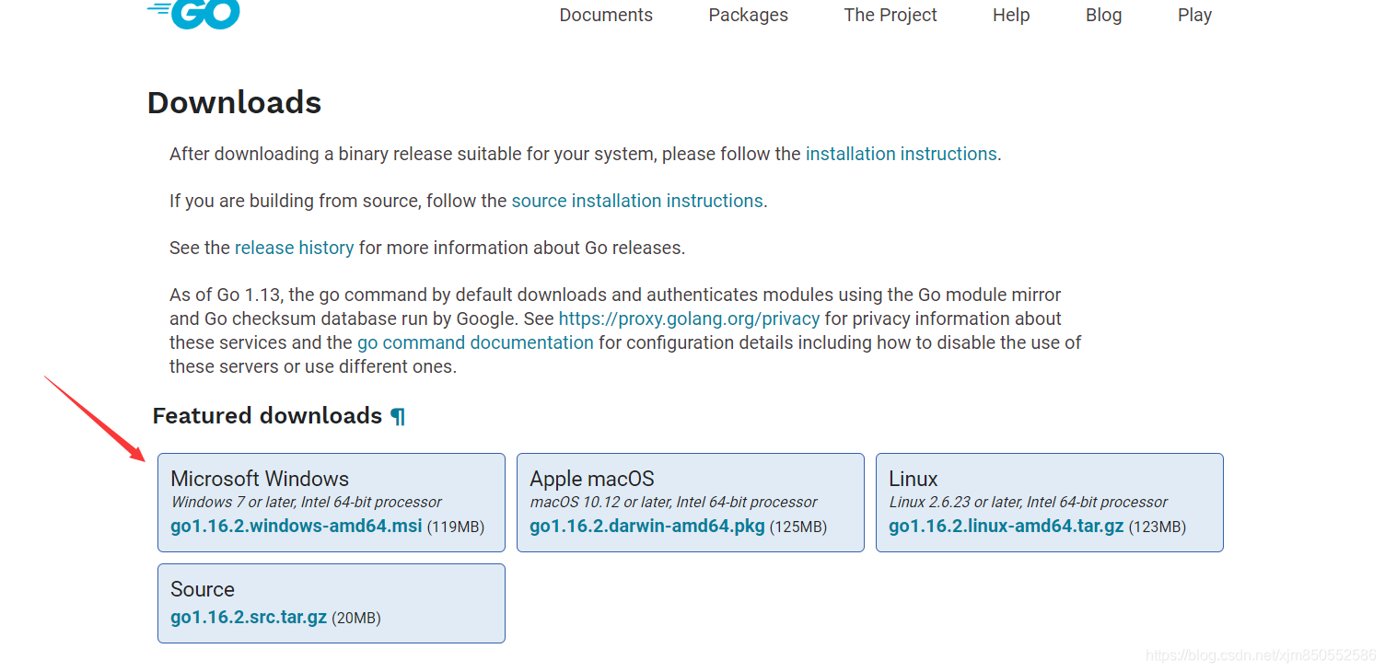The width and height of the screenshot is (1385, 672).
Task: Open the Play menu item
Action: [1194, 15]
